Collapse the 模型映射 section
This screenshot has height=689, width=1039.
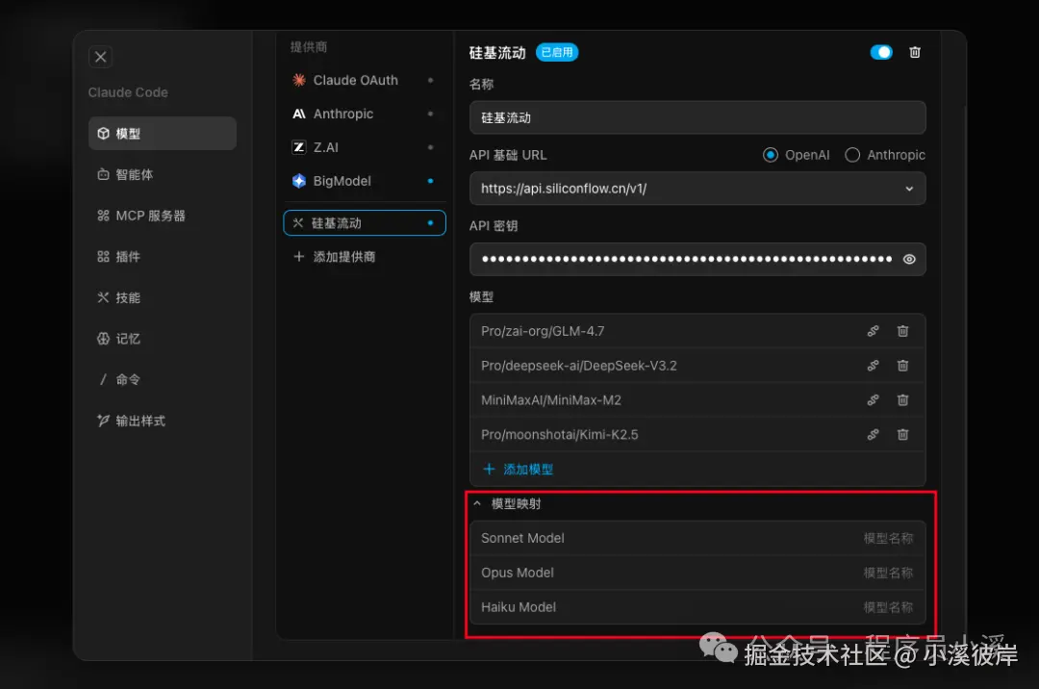[477, 503]
